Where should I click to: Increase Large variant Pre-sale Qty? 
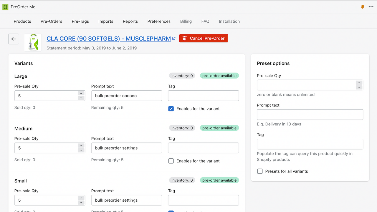coord(81,93)
